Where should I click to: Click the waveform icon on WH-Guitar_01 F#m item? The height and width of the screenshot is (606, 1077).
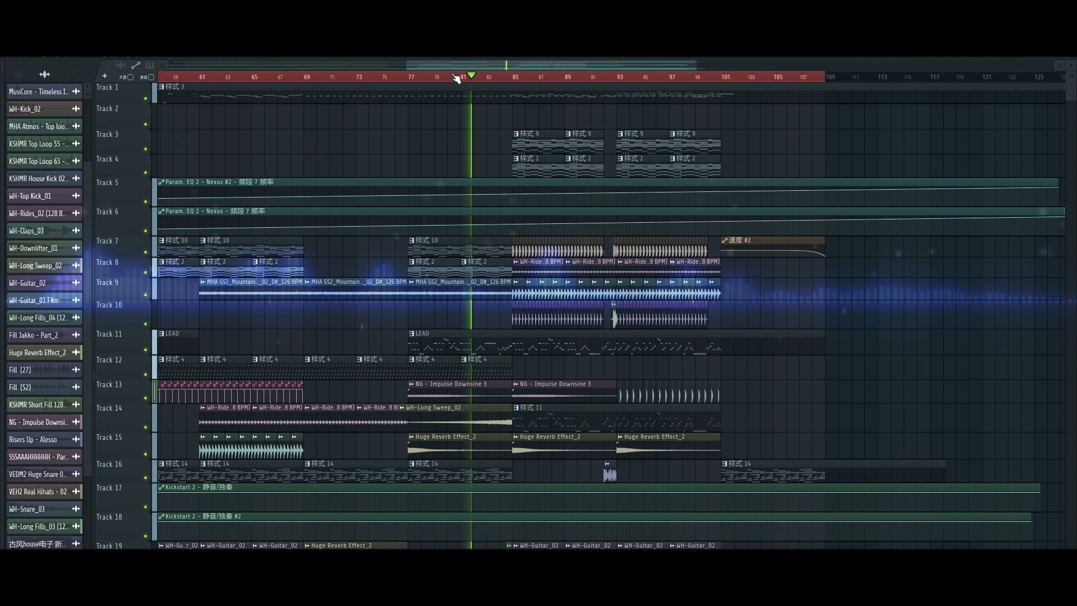[76, 300]
